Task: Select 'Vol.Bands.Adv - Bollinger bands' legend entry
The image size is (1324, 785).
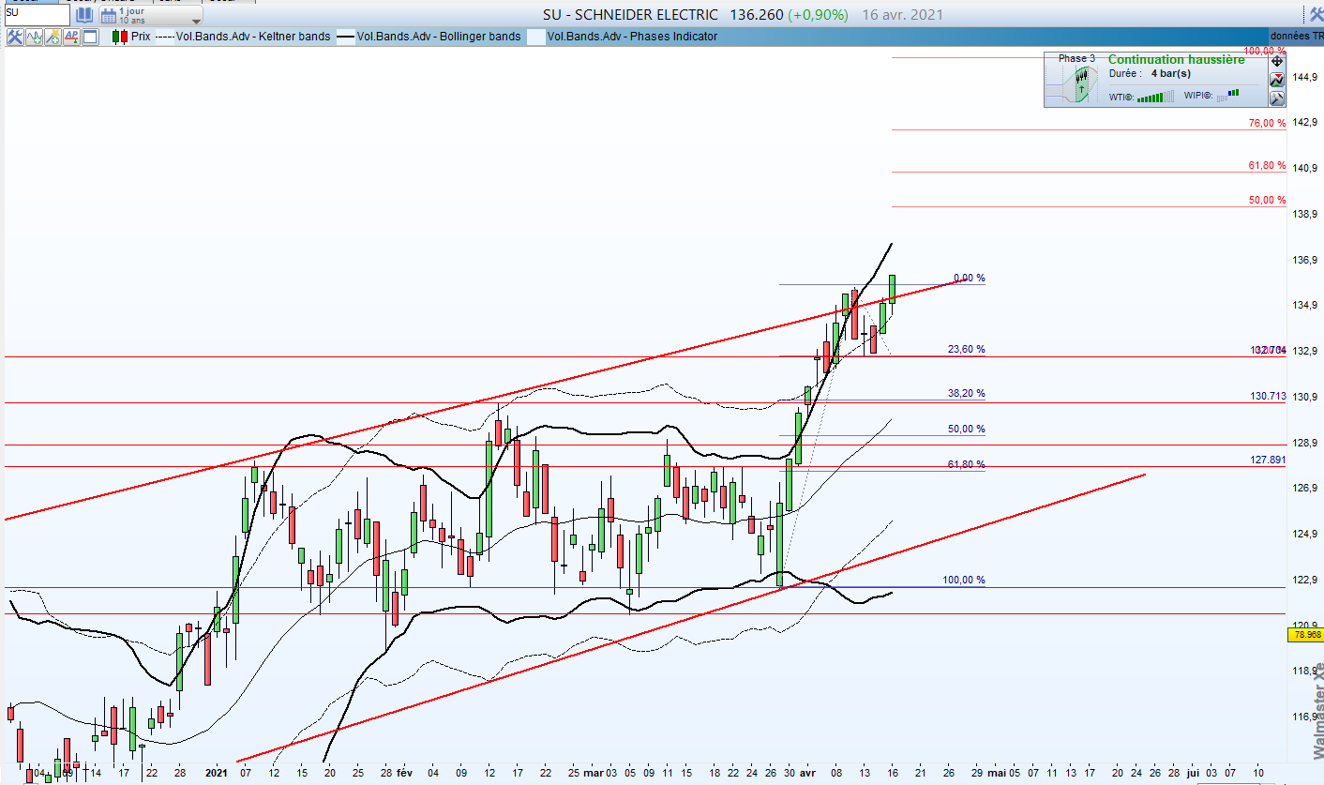Action: [x=439, y=37]
